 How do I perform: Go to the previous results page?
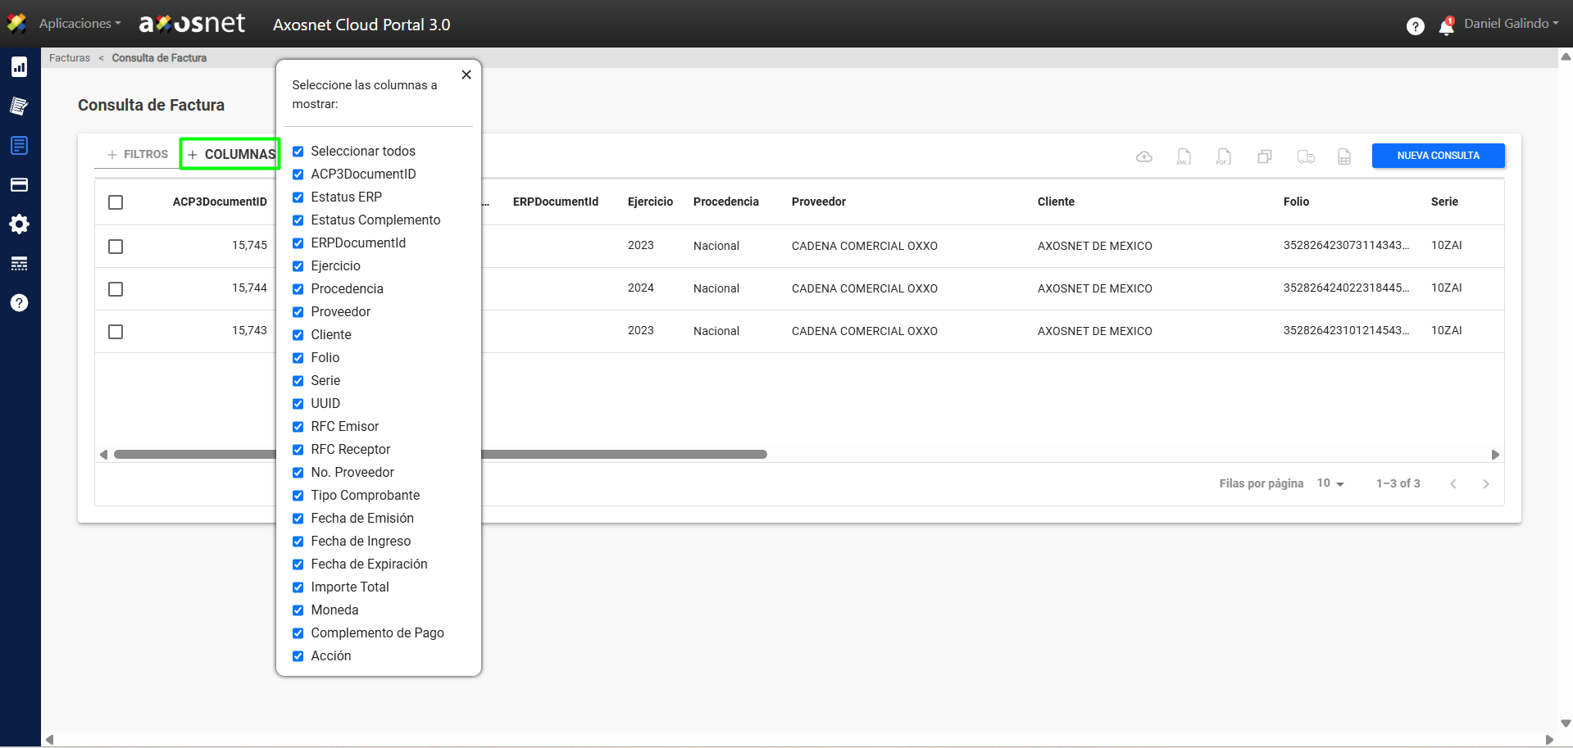1453,484
